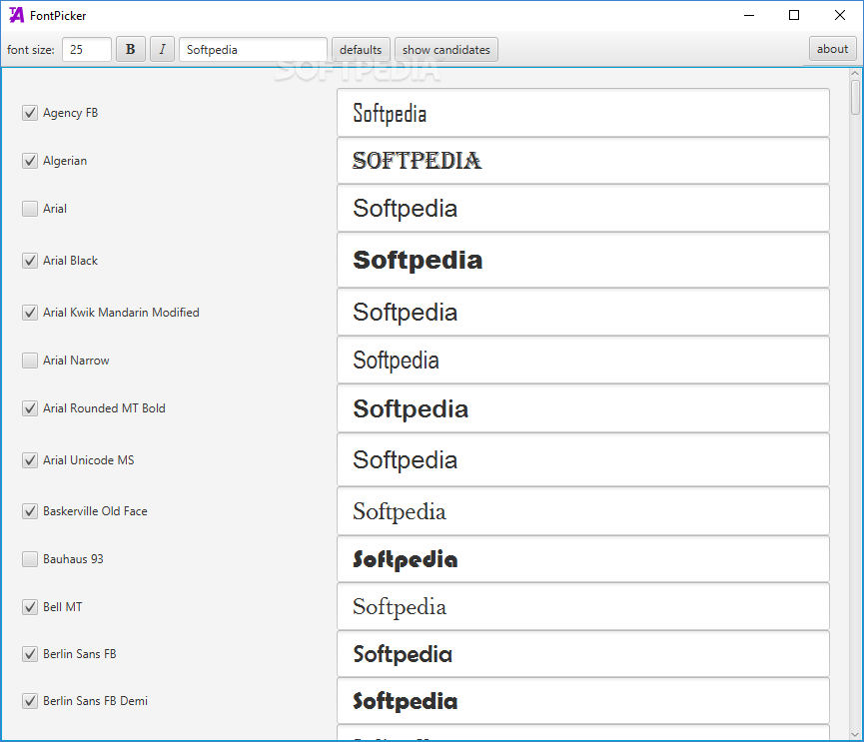The width and height of the screenshot is (864, 742).
Task: Click the Agency FB preview box
Action: click(583, 113)
